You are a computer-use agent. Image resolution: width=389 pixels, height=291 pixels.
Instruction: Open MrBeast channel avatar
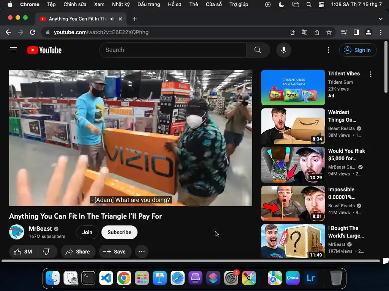click(x=17, y=232)
